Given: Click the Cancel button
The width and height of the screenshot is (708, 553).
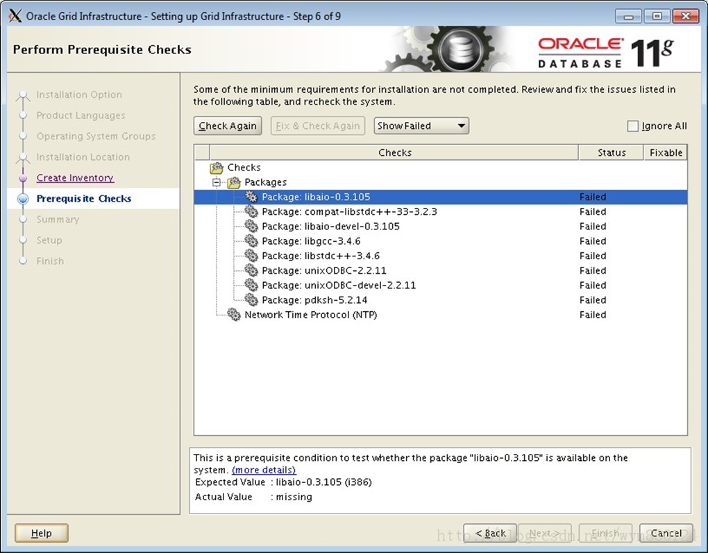Looking at the screenshot, I should [666, 533].
